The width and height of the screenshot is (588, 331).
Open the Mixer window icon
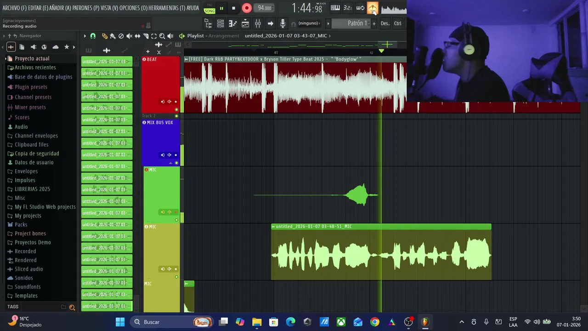coord(258,23)
